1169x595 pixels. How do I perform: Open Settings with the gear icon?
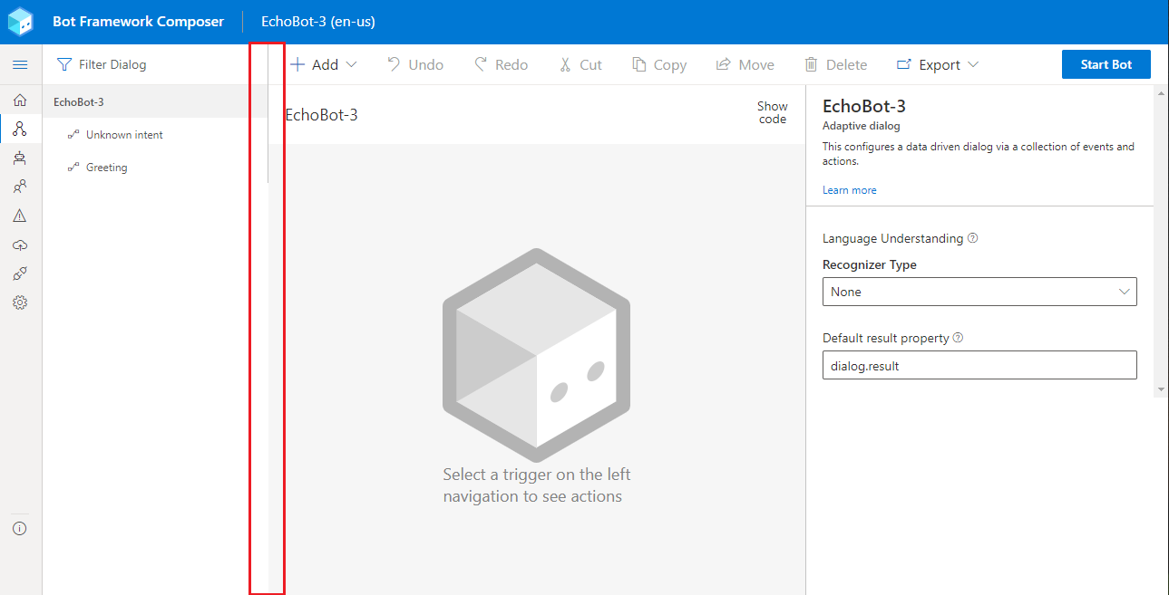[20, 302]
